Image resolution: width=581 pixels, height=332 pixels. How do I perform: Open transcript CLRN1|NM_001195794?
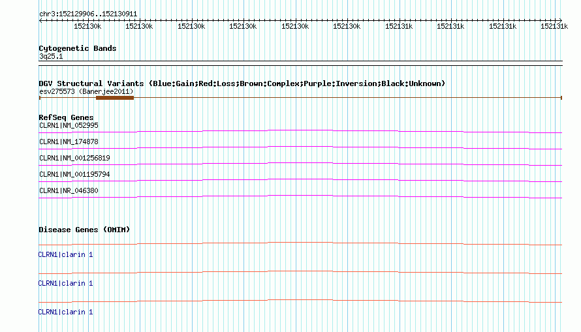point(74,174)
